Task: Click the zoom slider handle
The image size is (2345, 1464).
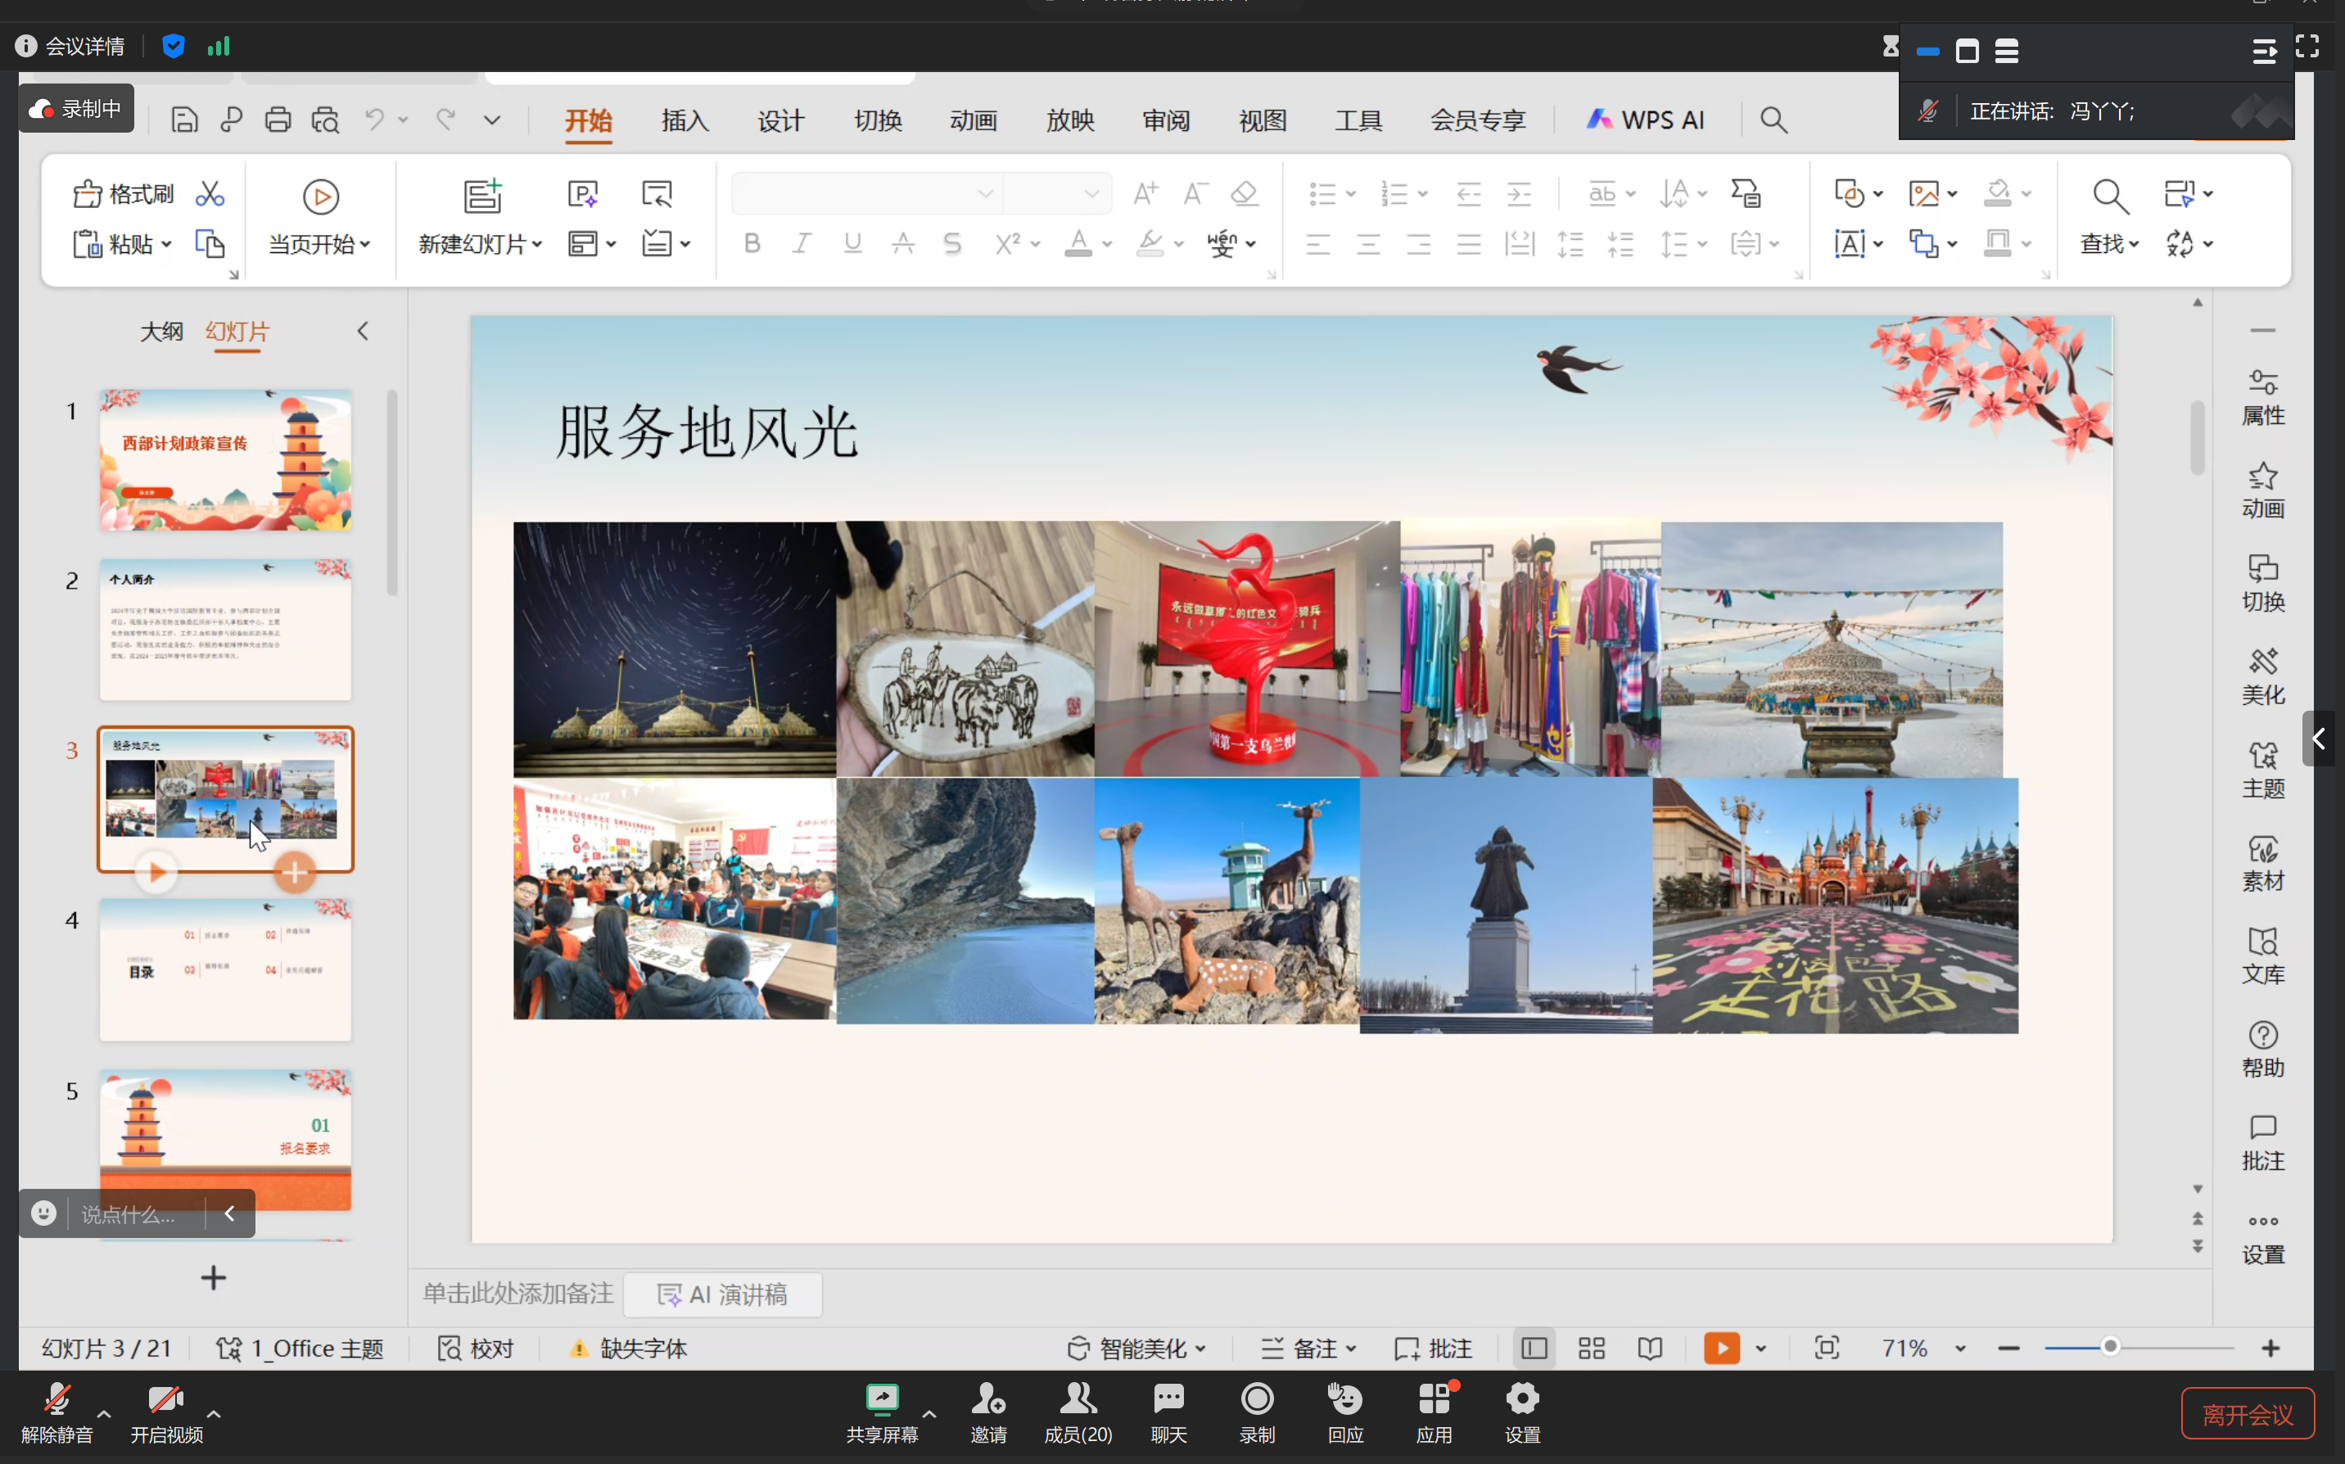Action: [2110, 1347]
